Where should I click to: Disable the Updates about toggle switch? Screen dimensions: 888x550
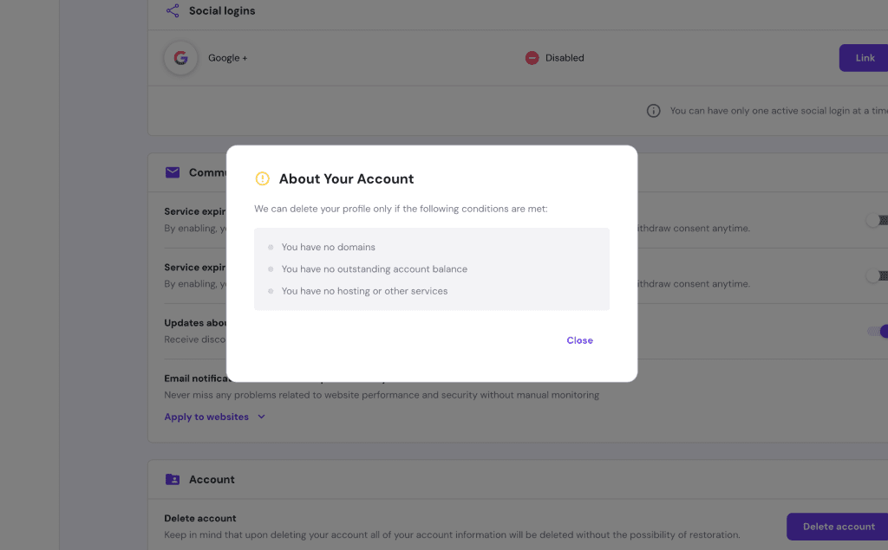[x=878, y=332]
